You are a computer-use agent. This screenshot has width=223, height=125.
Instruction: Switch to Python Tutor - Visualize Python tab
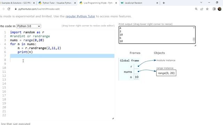(57, 3)
